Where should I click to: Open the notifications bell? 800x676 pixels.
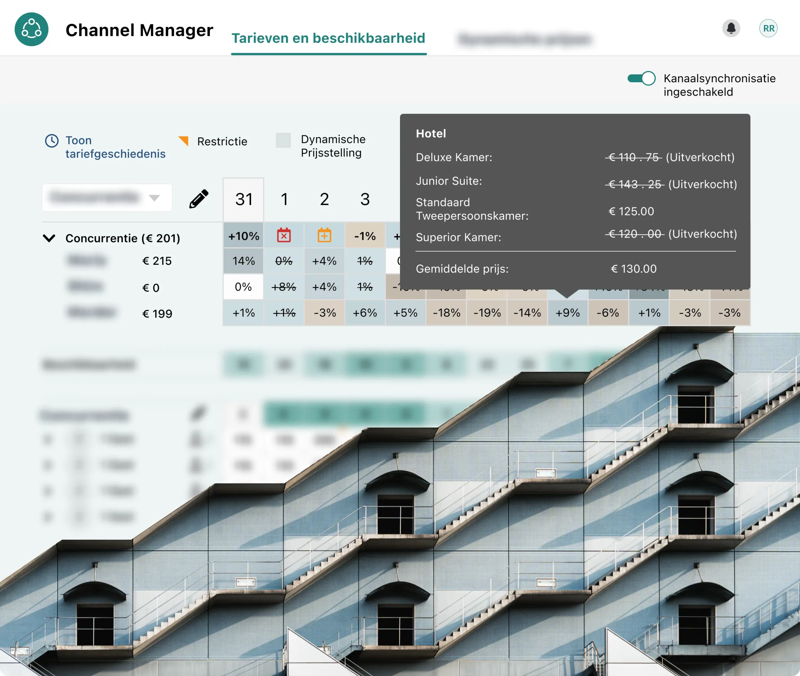(x=731, y=28)
